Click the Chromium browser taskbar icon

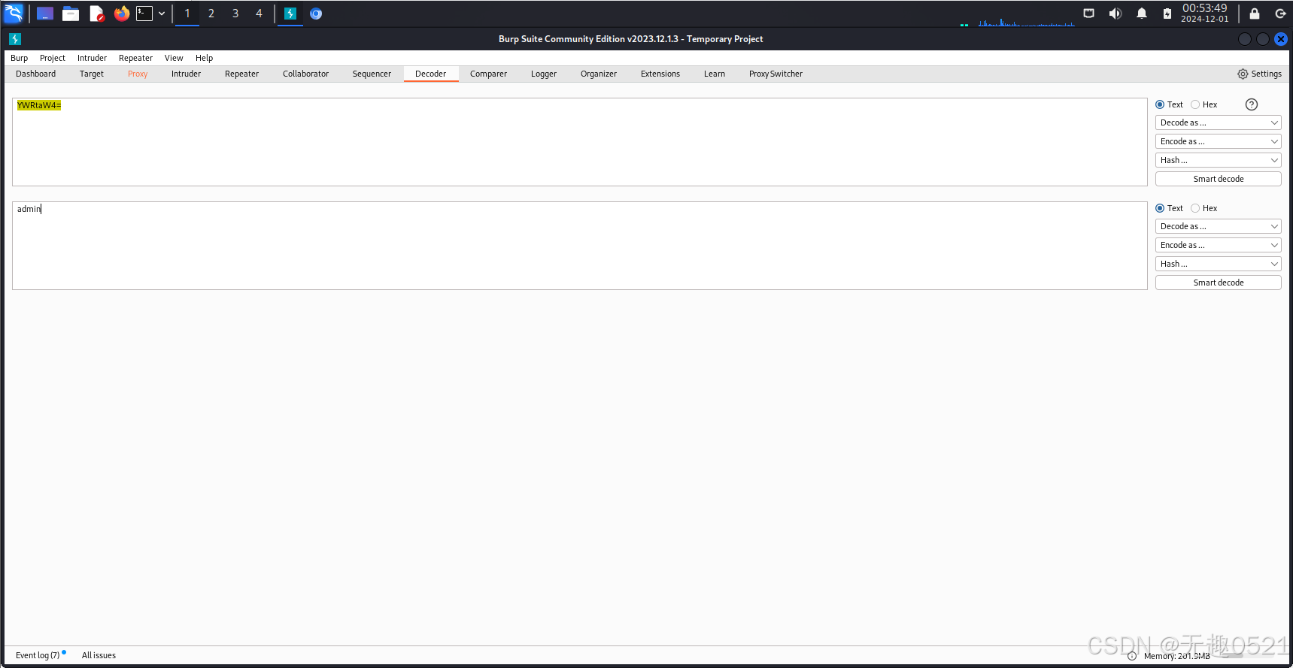(x=316, y=14)
